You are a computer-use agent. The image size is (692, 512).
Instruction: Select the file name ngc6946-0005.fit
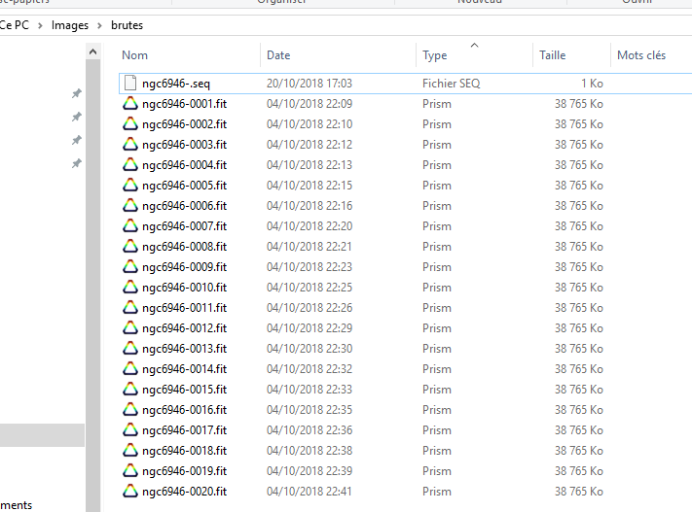coord(185,185)
